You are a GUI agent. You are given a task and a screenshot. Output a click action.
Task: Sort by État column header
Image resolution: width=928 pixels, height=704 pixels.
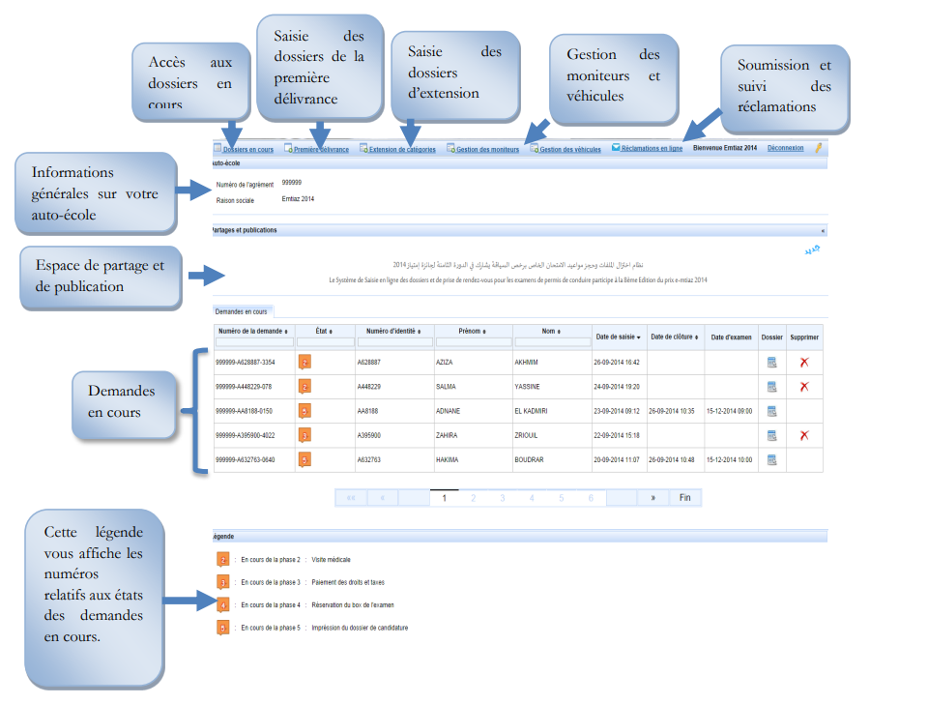click(x=324, y=331)
